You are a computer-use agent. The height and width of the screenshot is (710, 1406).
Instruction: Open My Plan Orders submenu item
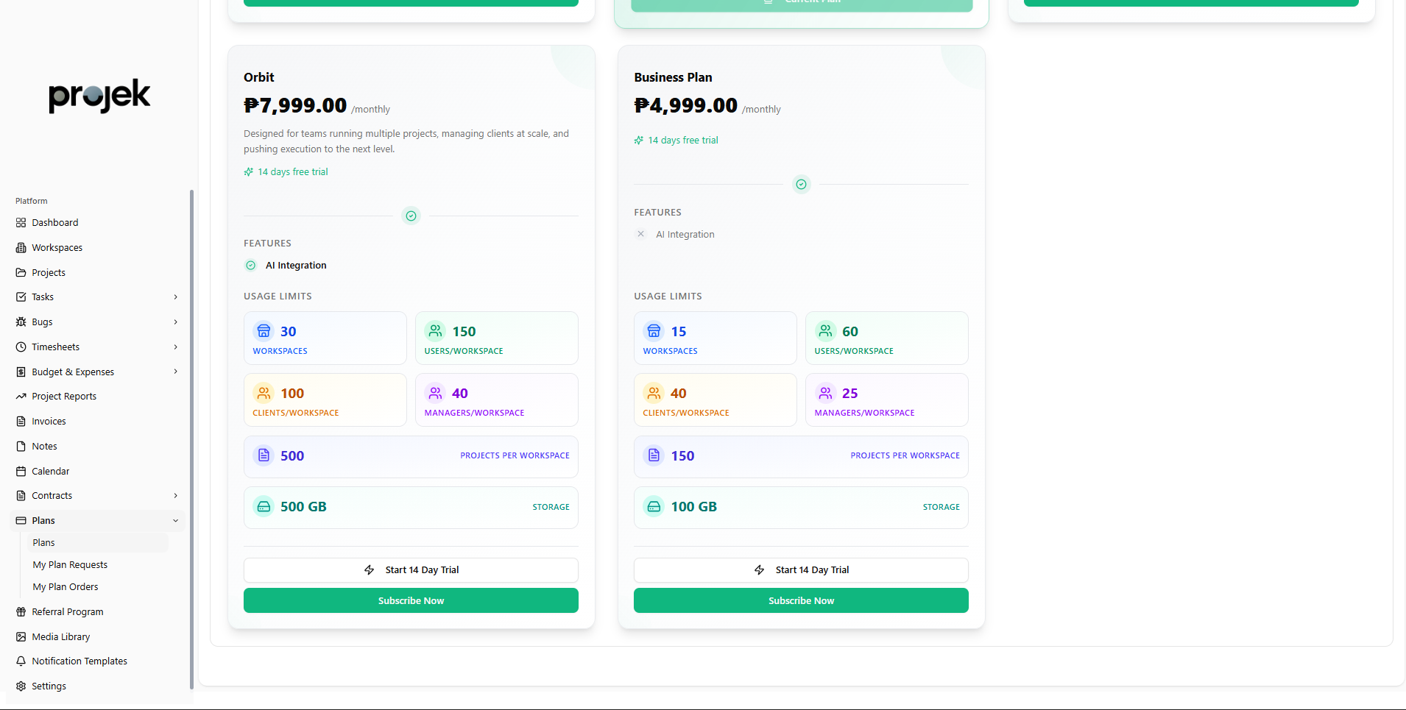point(66,587)
